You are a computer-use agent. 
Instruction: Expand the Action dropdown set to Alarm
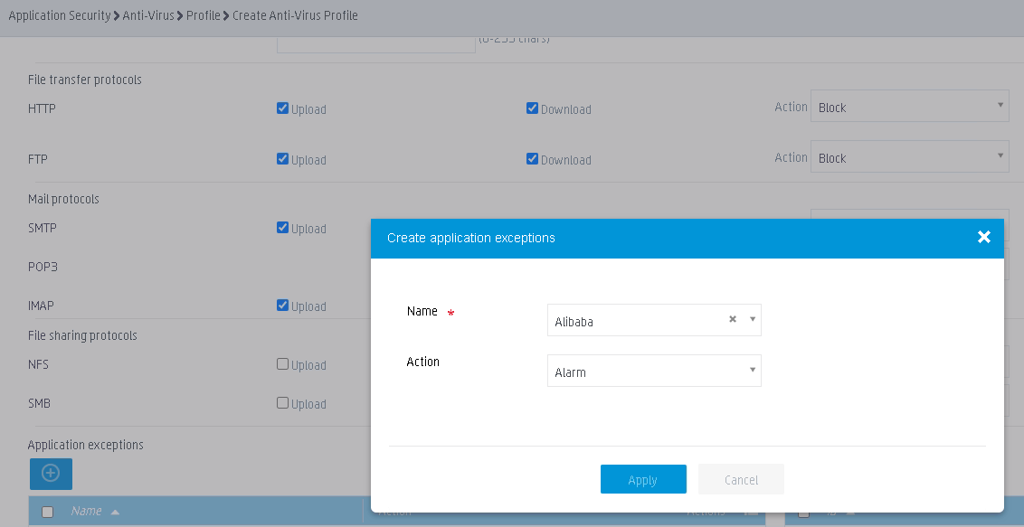654,372
